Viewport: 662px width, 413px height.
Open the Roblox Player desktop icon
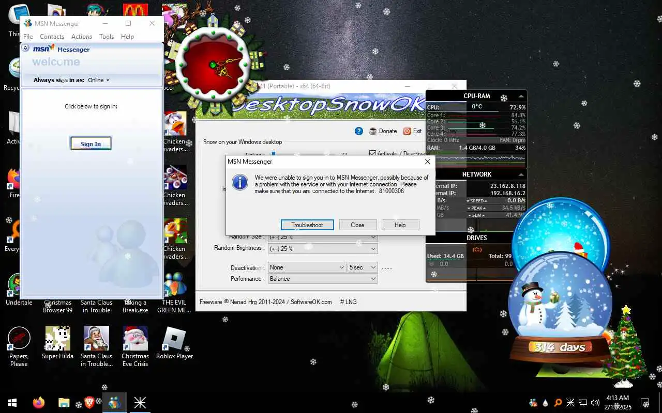click(x=174, y=343)
